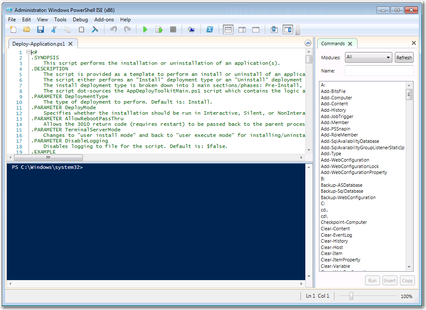Switch layout to Show Script Pane Right

click(242, 29)
